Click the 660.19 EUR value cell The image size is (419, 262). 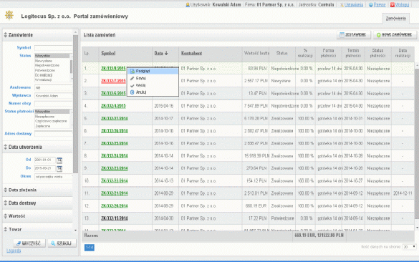pyautogui.click(x=256, y=206)
